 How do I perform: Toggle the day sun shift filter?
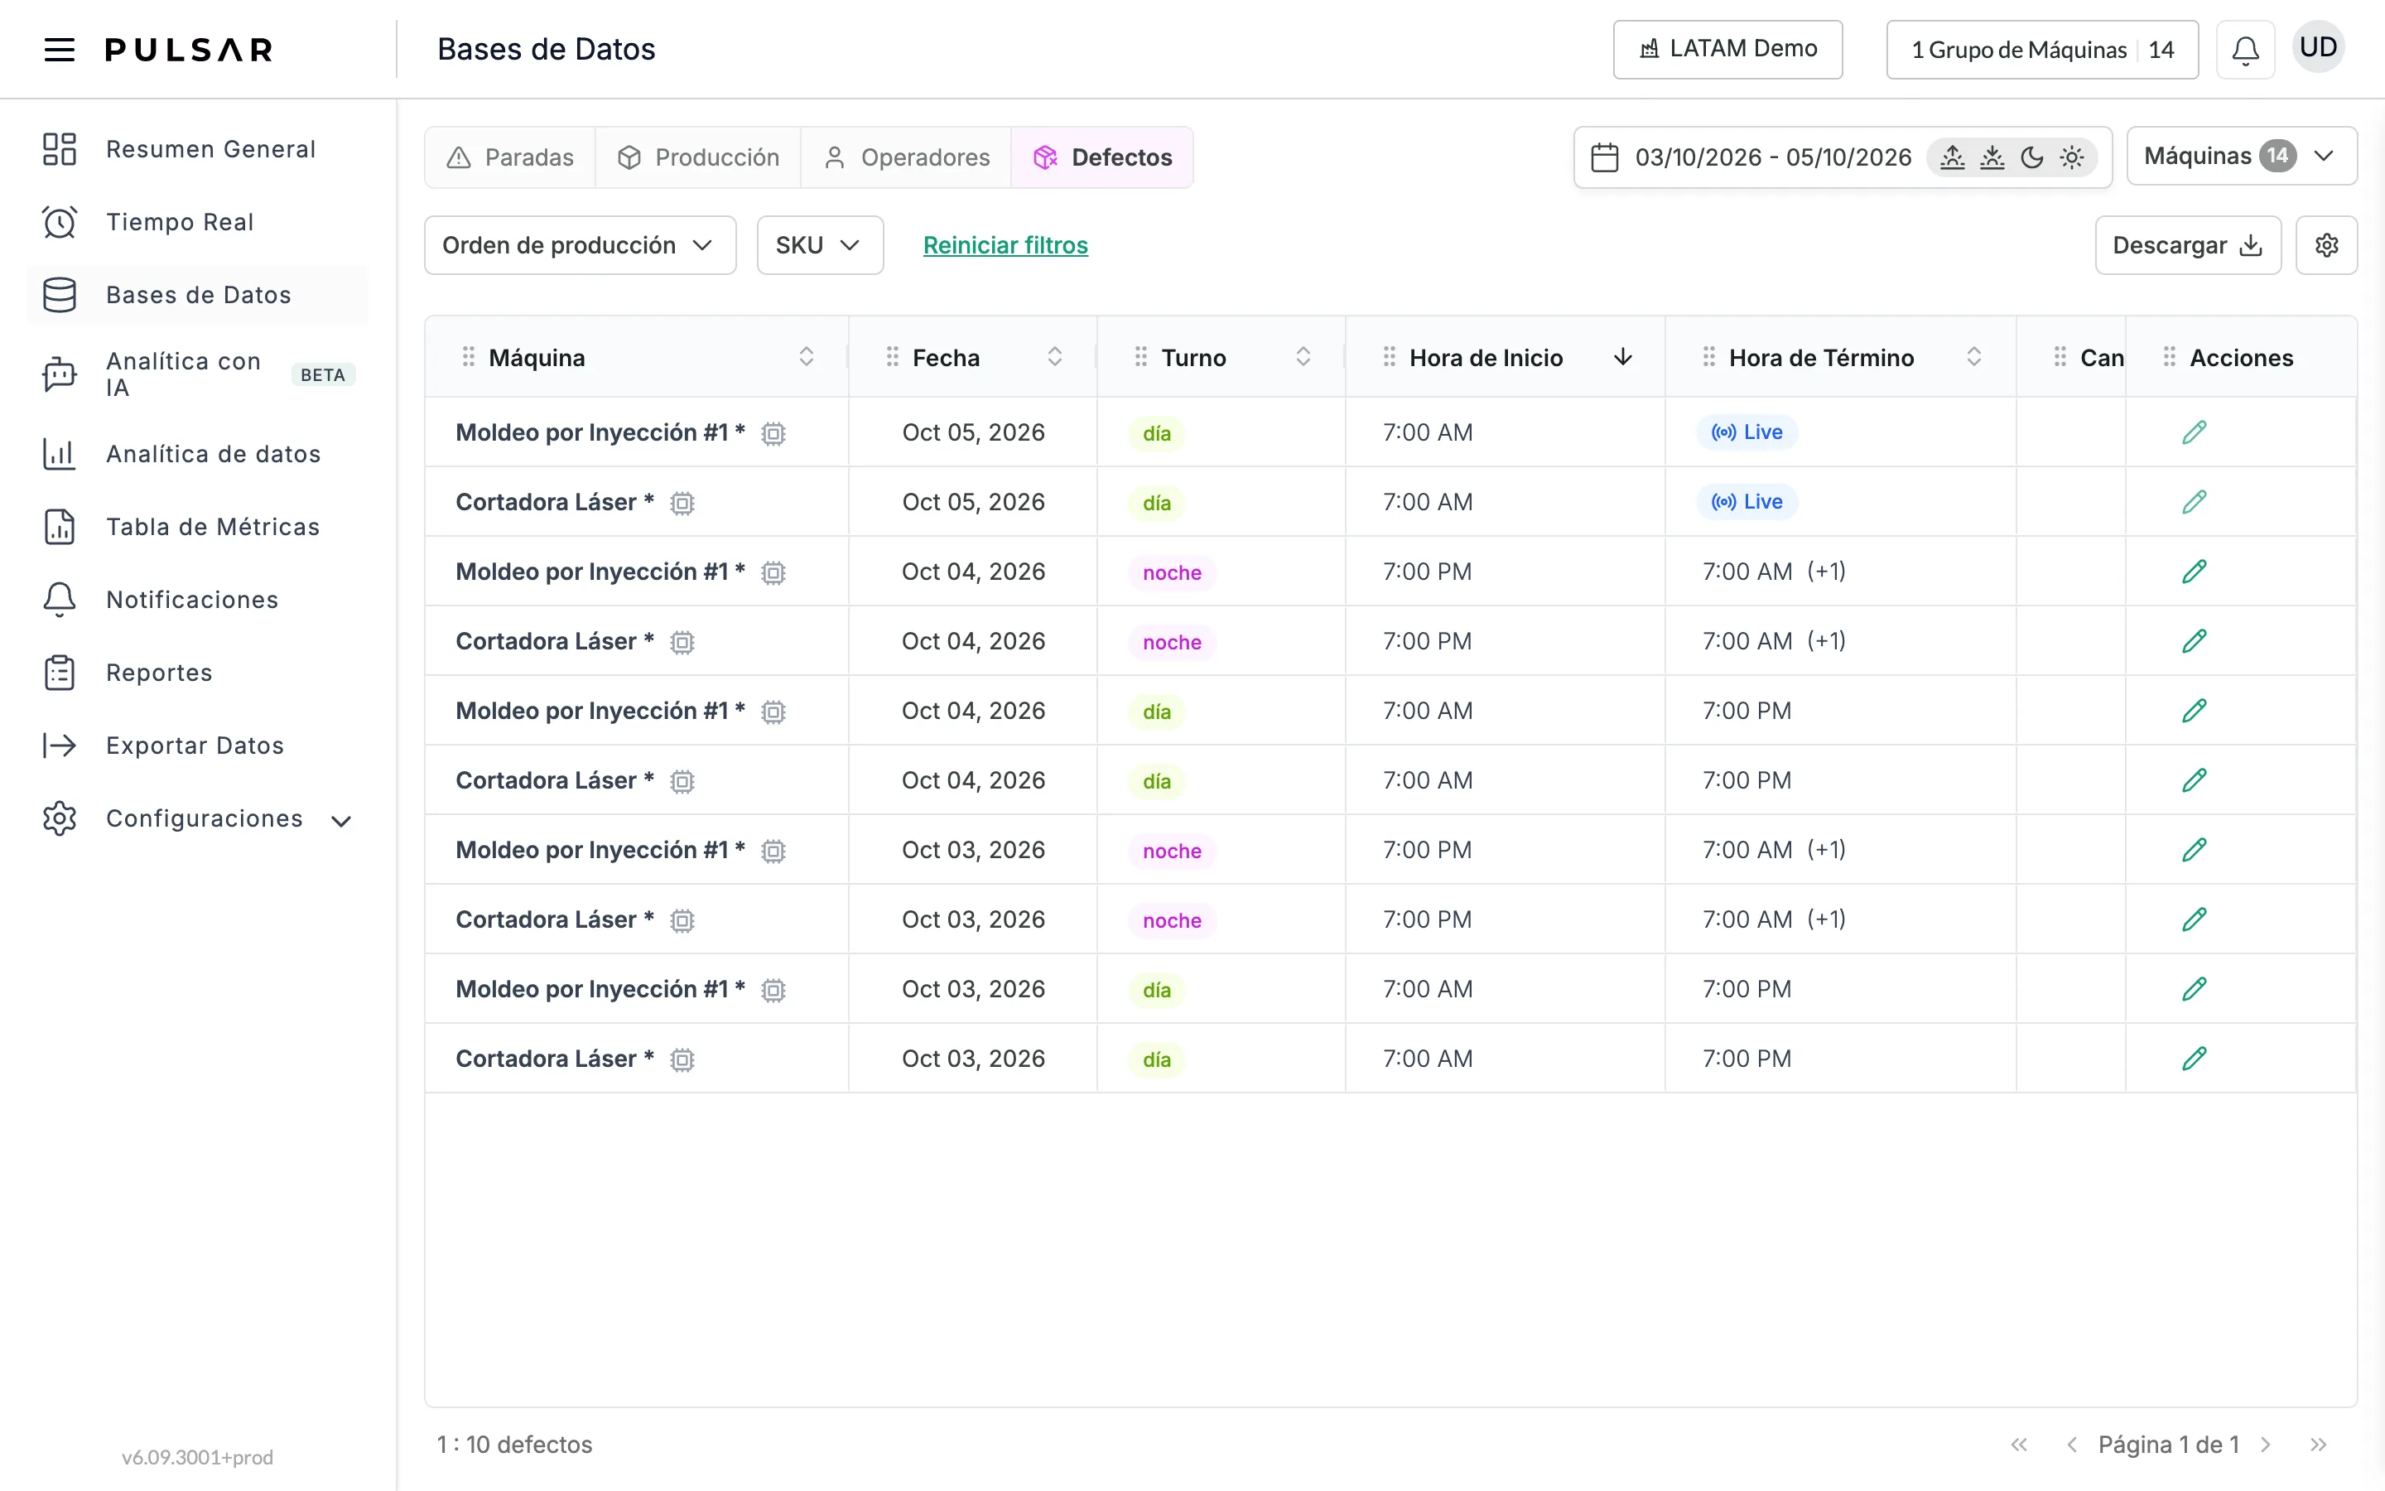[x=2070, y=157]
